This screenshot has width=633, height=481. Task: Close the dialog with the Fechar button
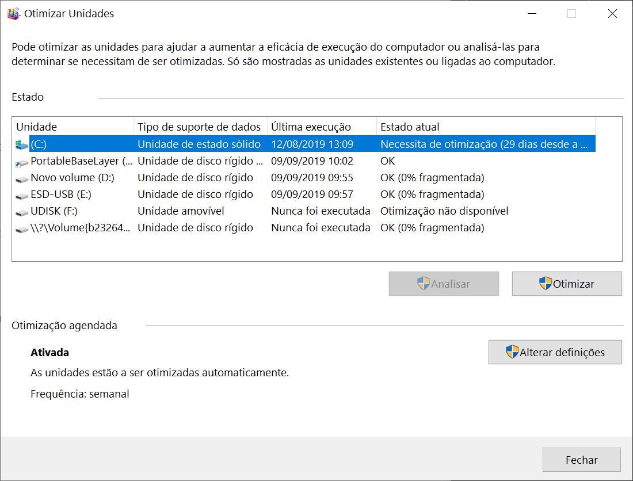pos(581,460)
